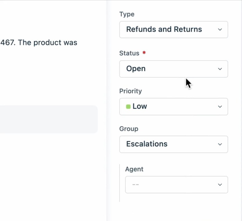The width and height of the screenshot is (242, 221).
Task: Click the gray box in the conversation area
Action: [x=49, y=119]
